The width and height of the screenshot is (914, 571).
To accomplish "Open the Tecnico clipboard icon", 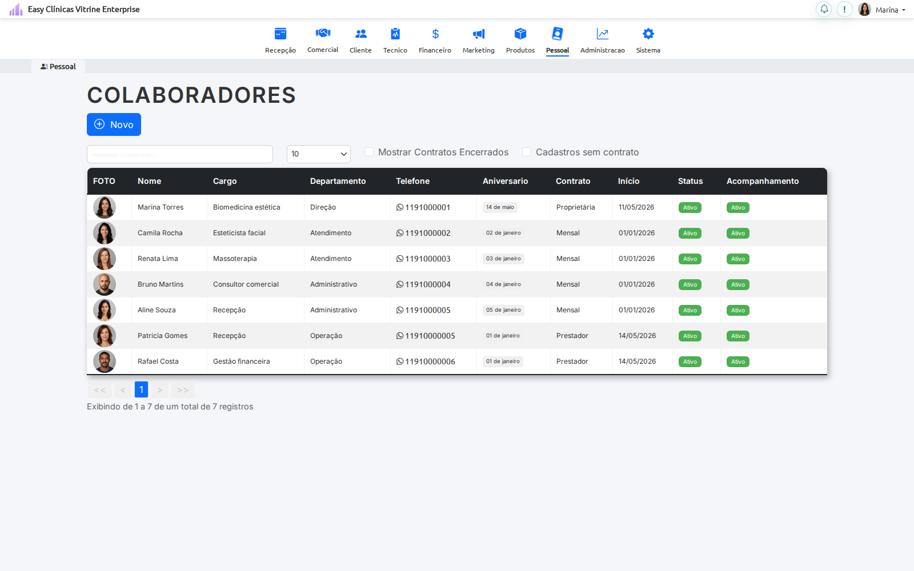I will coord(395,34).
